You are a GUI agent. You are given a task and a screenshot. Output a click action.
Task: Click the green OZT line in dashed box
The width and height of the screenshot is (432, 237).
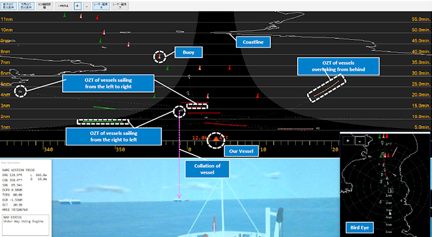tap(103, 121)
